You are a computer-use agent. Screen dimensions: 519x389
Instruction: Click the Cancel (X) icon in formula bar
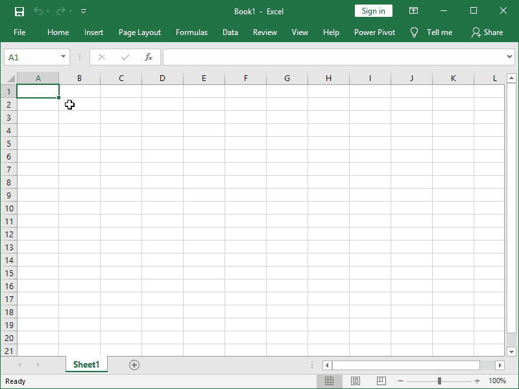(x=101, y=57)
